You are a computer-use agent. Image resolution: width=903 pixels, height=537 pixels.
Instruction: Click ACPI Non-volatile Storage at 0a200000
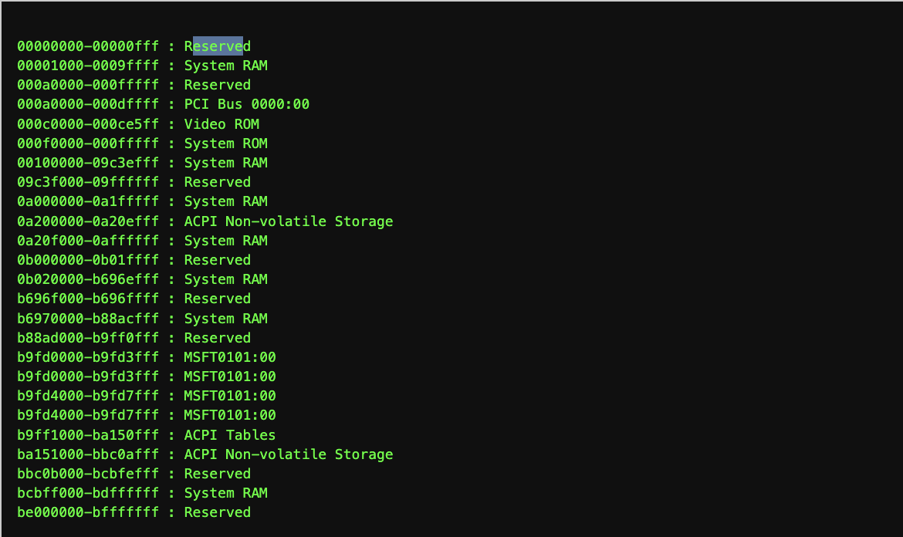tap(288, 221)
